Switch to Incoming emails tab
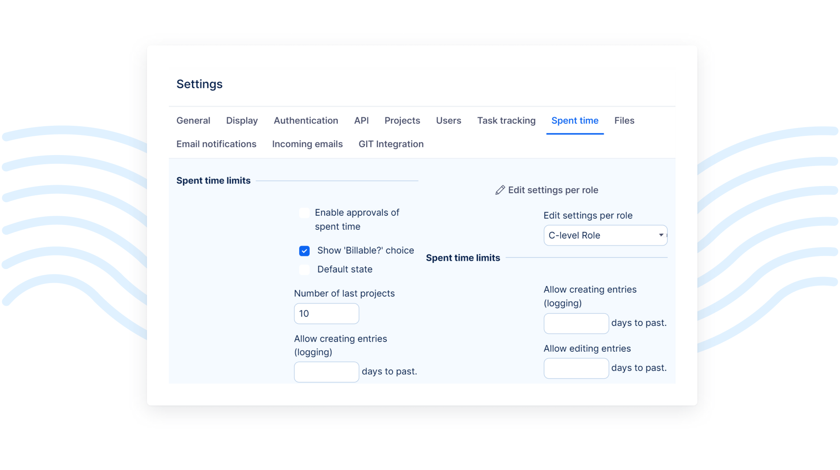Viewport: 840px width, 470px height. [307, 144]
